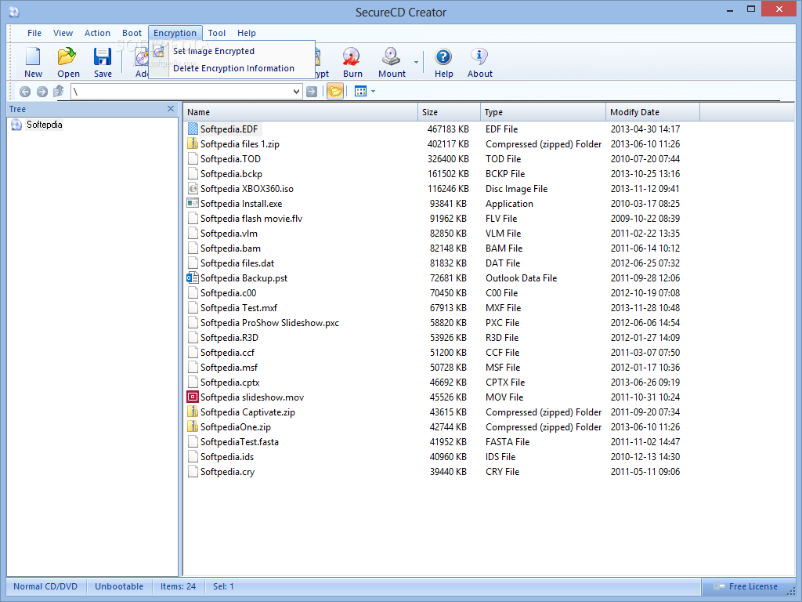Click the Go arrow beside the path box
The image size is (802, 602).
(x=312, y=92)
